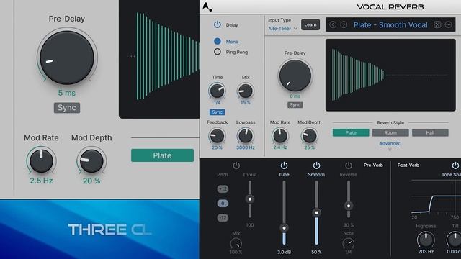Image resolution: width=461 pixels, height=259 pixels.
Task: Toggle the Post-Verb Tone Shape power icon
Action: [455, 165]
